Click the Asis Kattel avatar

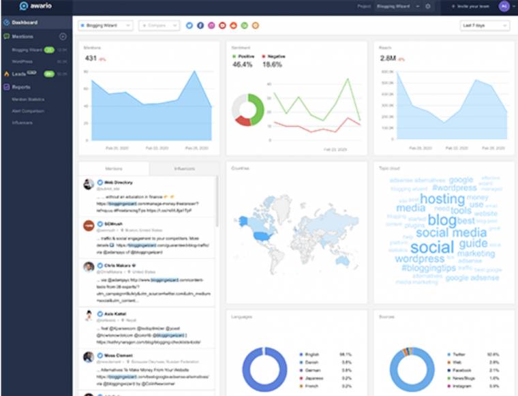point(89,316)
